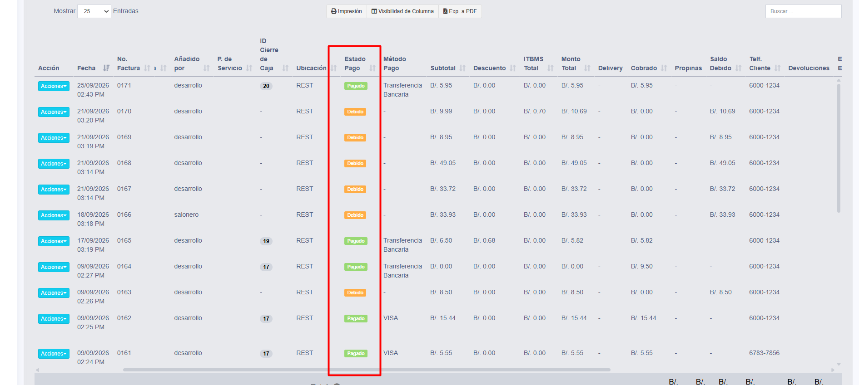Screen dimensions: 859x385
Task: Click the B/. 49.05 subtotal value
Action: point(443,163)
